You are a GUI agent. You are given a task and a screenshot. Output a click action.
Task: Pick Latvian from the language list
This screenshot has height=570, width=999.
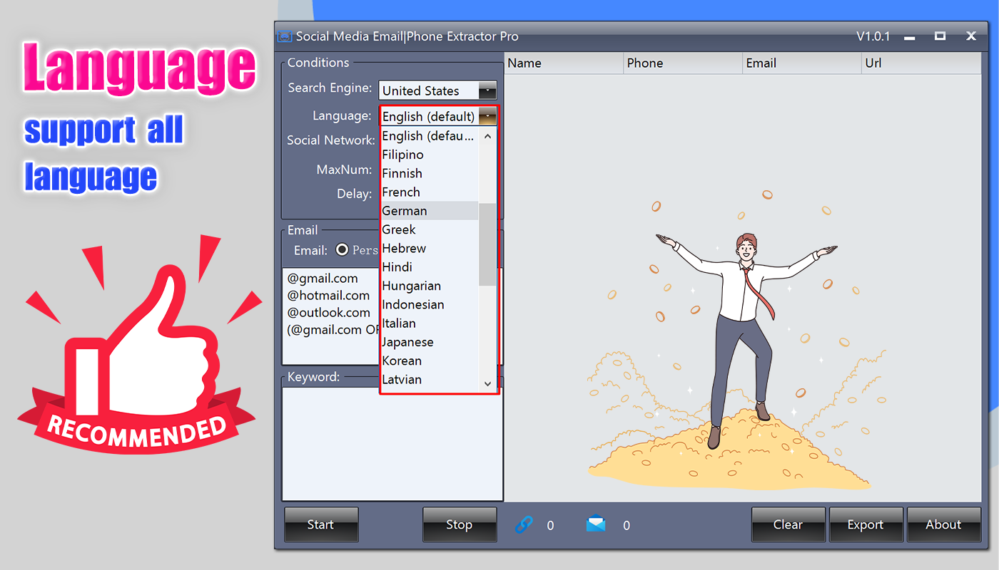[429, 380]
